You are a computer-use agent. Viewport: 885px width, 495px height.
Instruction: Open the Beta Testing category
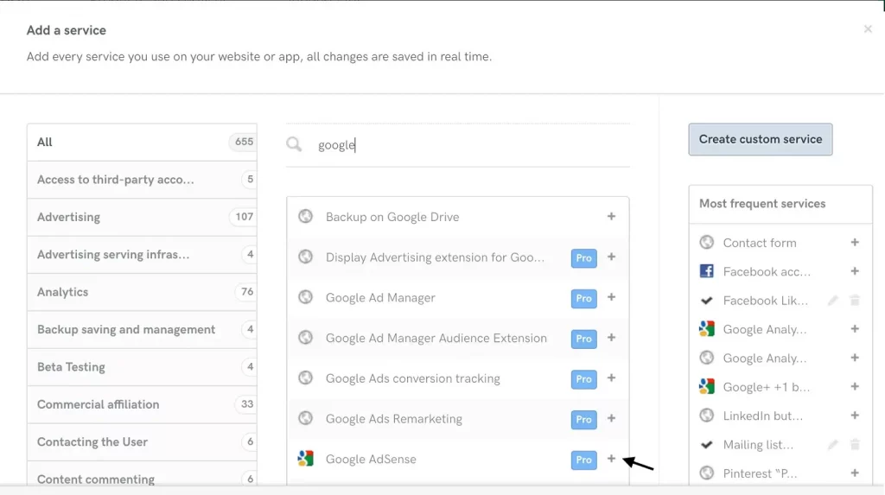[142, 367]
